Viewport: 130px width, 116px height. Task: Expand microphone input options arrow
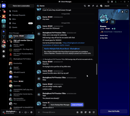pos(22,112)
